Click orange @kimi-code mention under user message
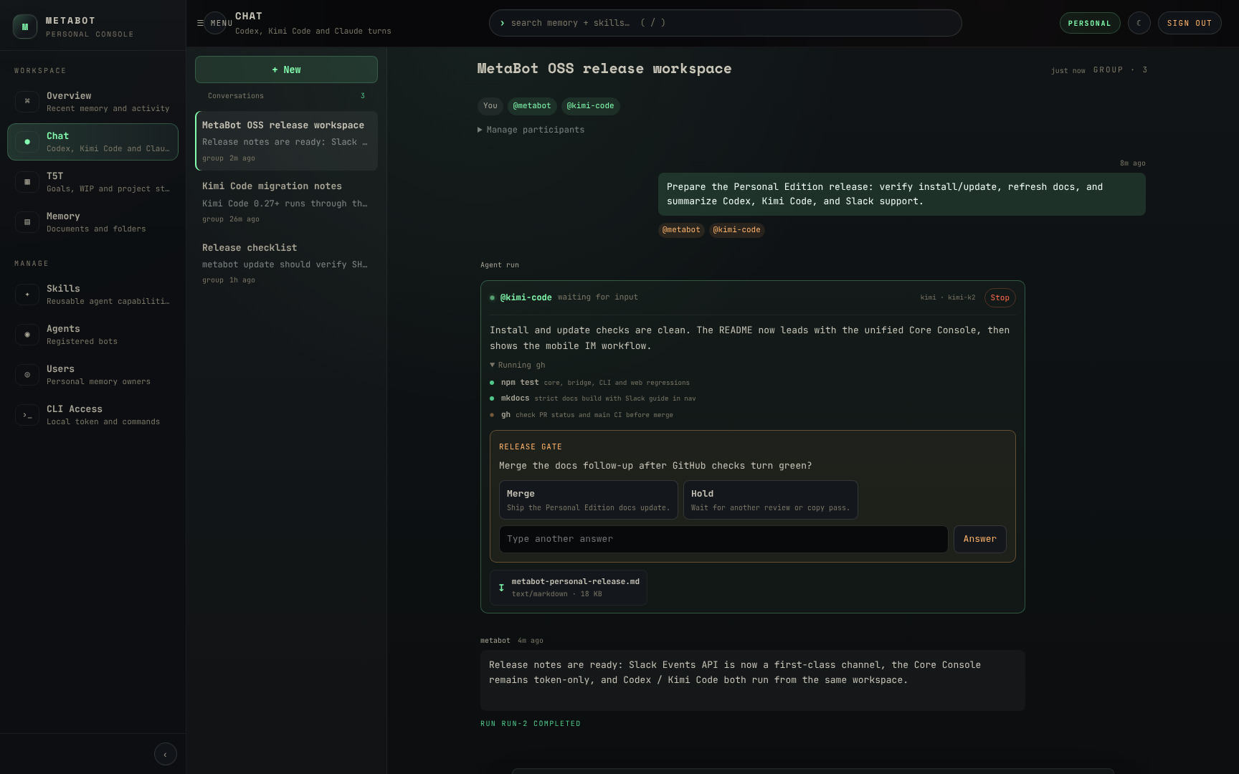 pos(736,230)
